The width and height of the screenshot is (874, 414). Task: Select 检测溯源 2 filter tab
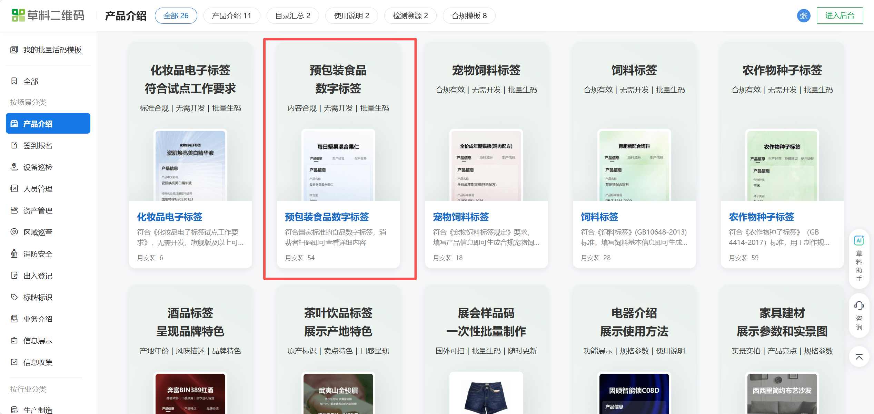point(410,15)
